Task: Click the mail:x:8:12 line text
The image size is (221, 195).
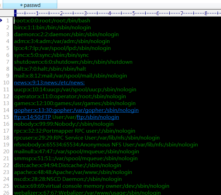Action: pyautogui.click(x=71, y=76)
